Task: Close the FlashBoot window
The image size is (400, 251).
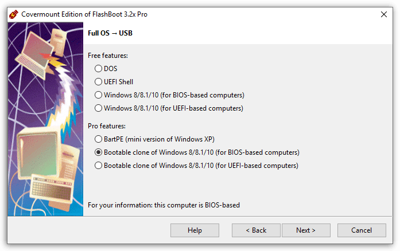Action: click(384, 14)
